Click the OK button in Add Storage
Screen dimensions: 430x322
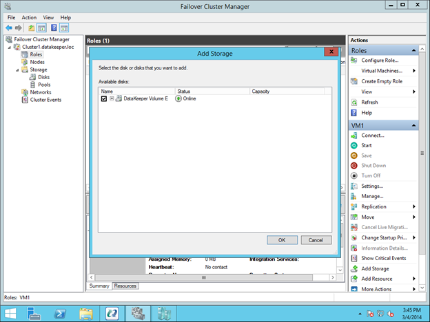point(282,240)
